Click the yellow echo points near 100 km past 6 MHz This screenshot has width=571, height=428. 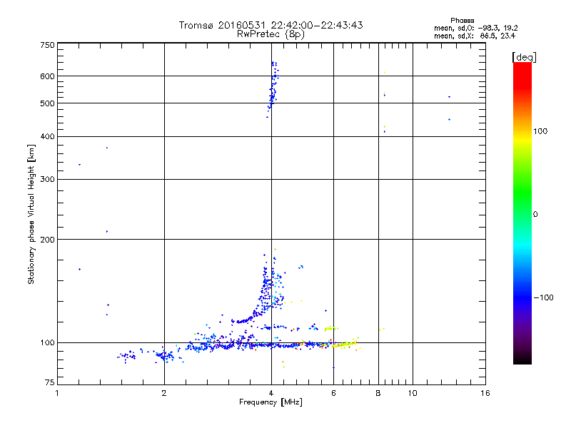pyautogui.click(x=345, y=344)
